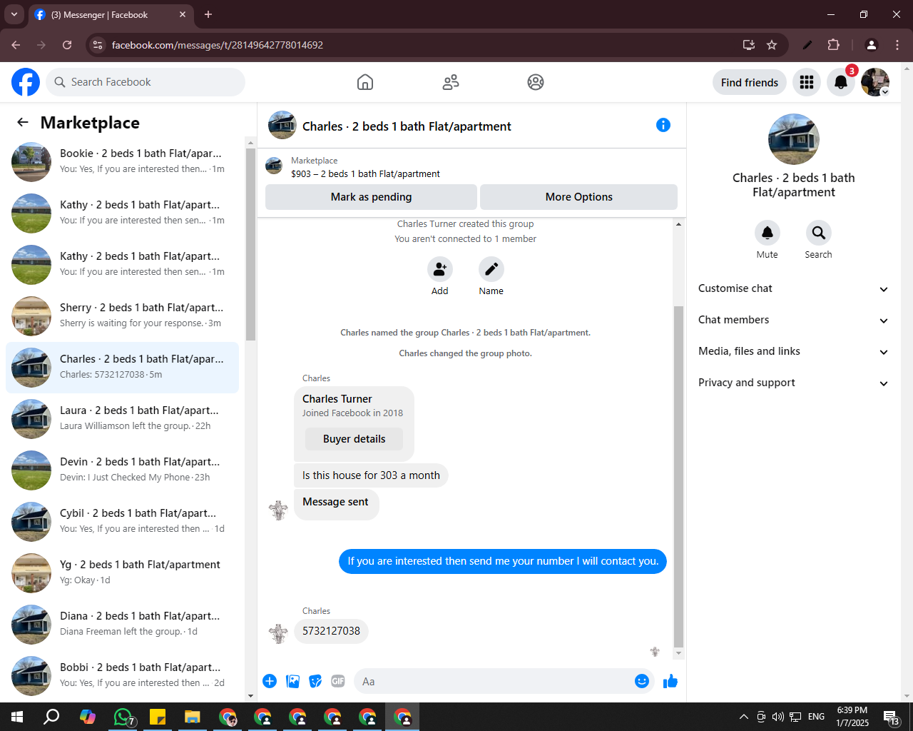Click the message 'Is this house for 303 a month'
Image resolution: width=913 pixels, height=731 pixels.
coord(371,475)
